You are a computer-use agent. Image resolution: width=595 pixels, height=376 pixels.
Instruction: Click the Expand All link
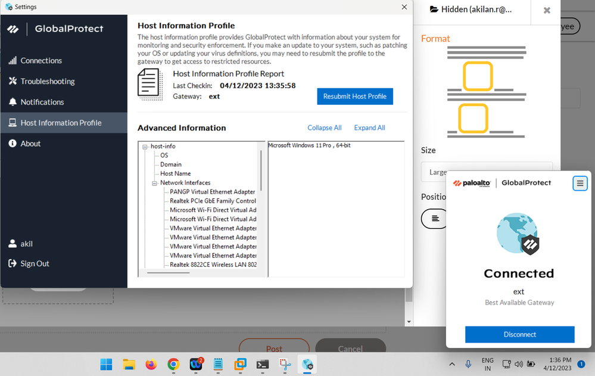tap(369, 128)
